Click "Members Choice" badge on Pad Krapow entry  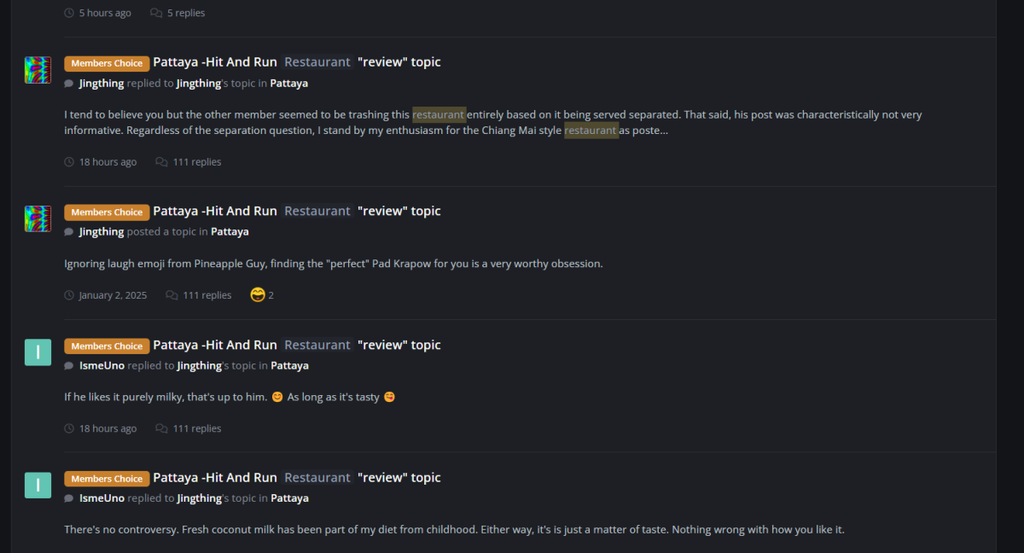(x=107, y=212)
